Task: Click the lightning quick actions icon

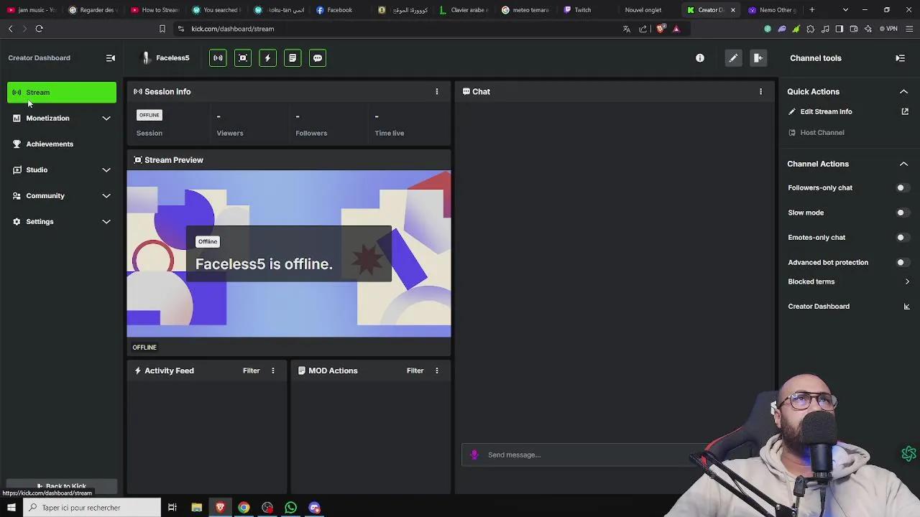Action: 267,57
